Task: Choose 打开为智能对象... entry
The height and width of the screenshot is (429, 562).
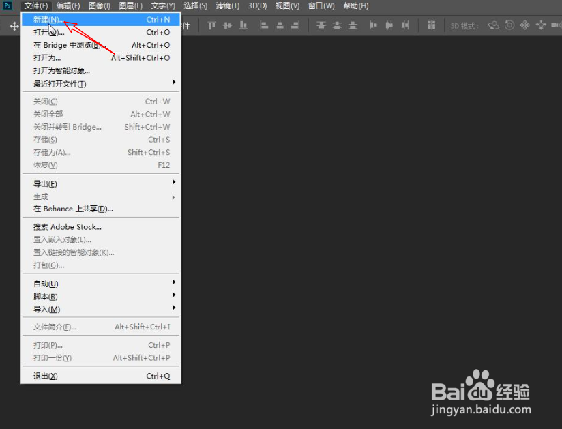Action: 101,71
